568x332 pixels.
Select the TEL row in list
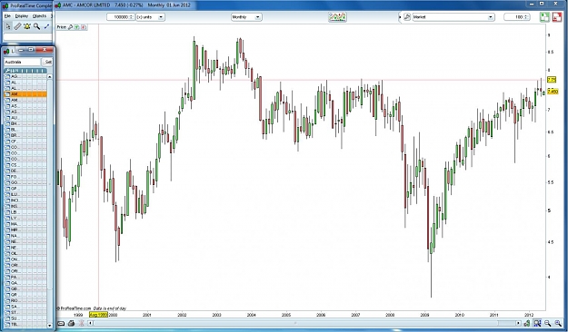click(x=25, y=325)
